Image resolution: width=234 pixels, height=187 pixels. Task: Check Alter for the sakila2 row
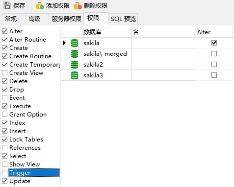[x=214, y=65]
